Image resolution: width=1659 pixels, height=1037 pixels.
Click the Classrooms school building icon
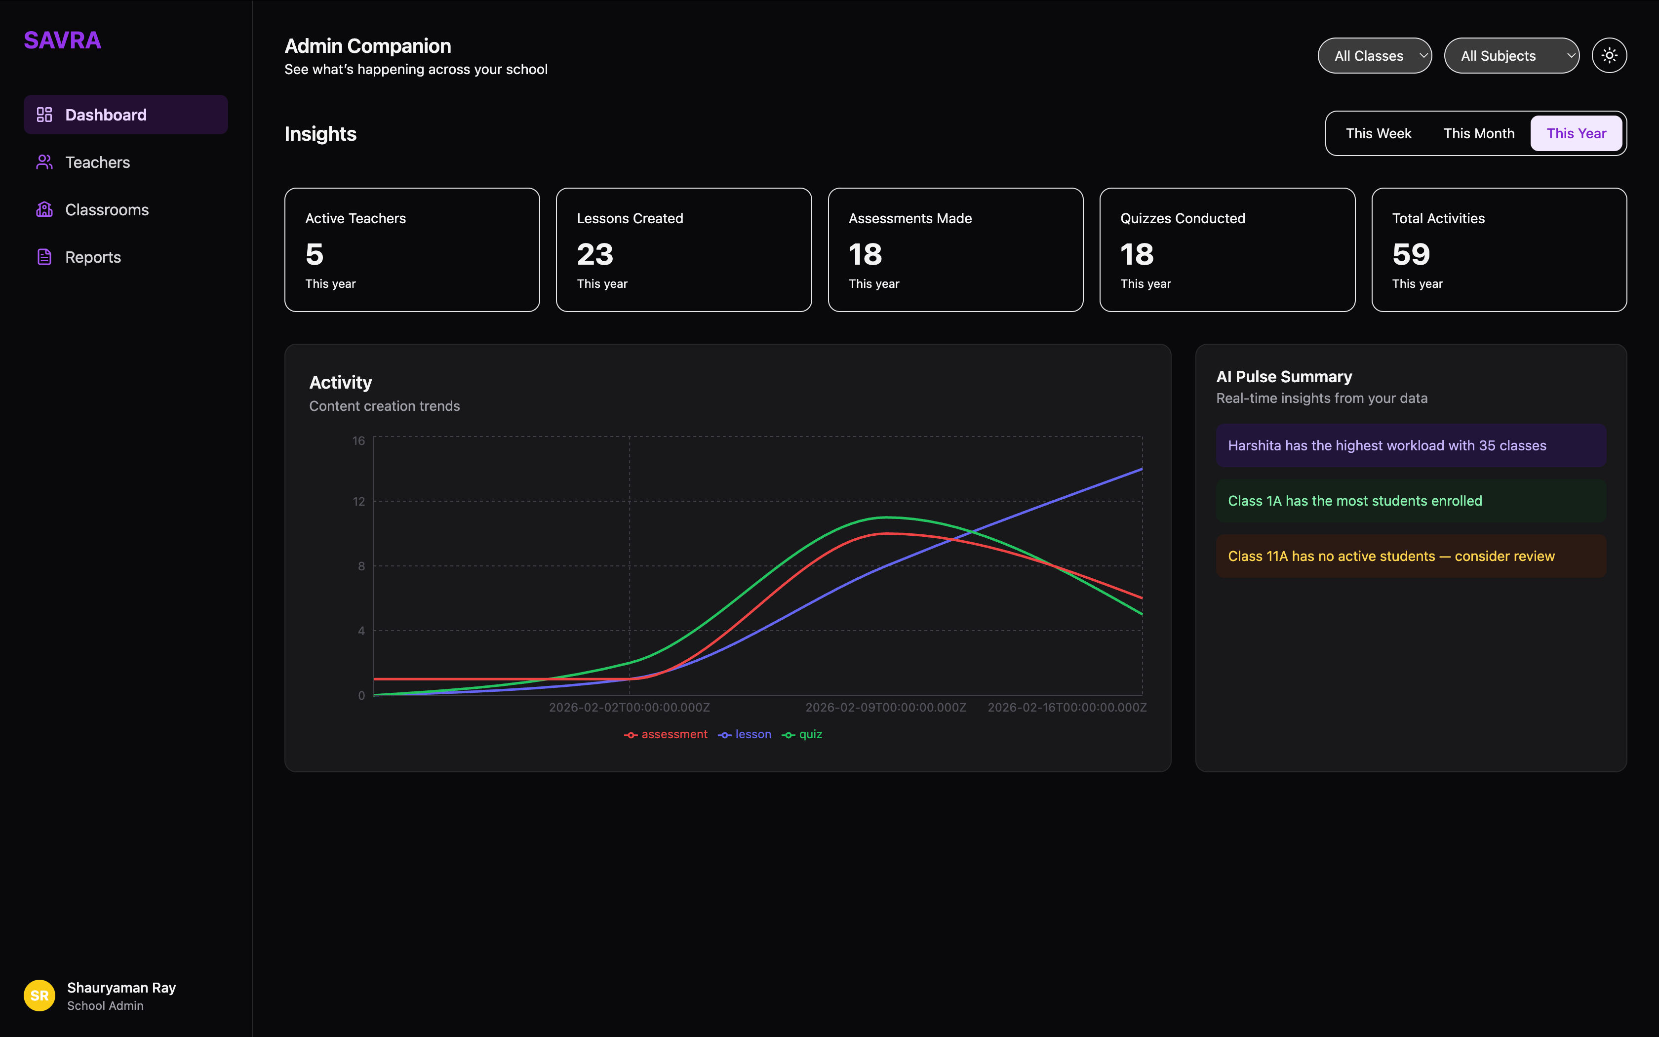[x=44, y=209]
